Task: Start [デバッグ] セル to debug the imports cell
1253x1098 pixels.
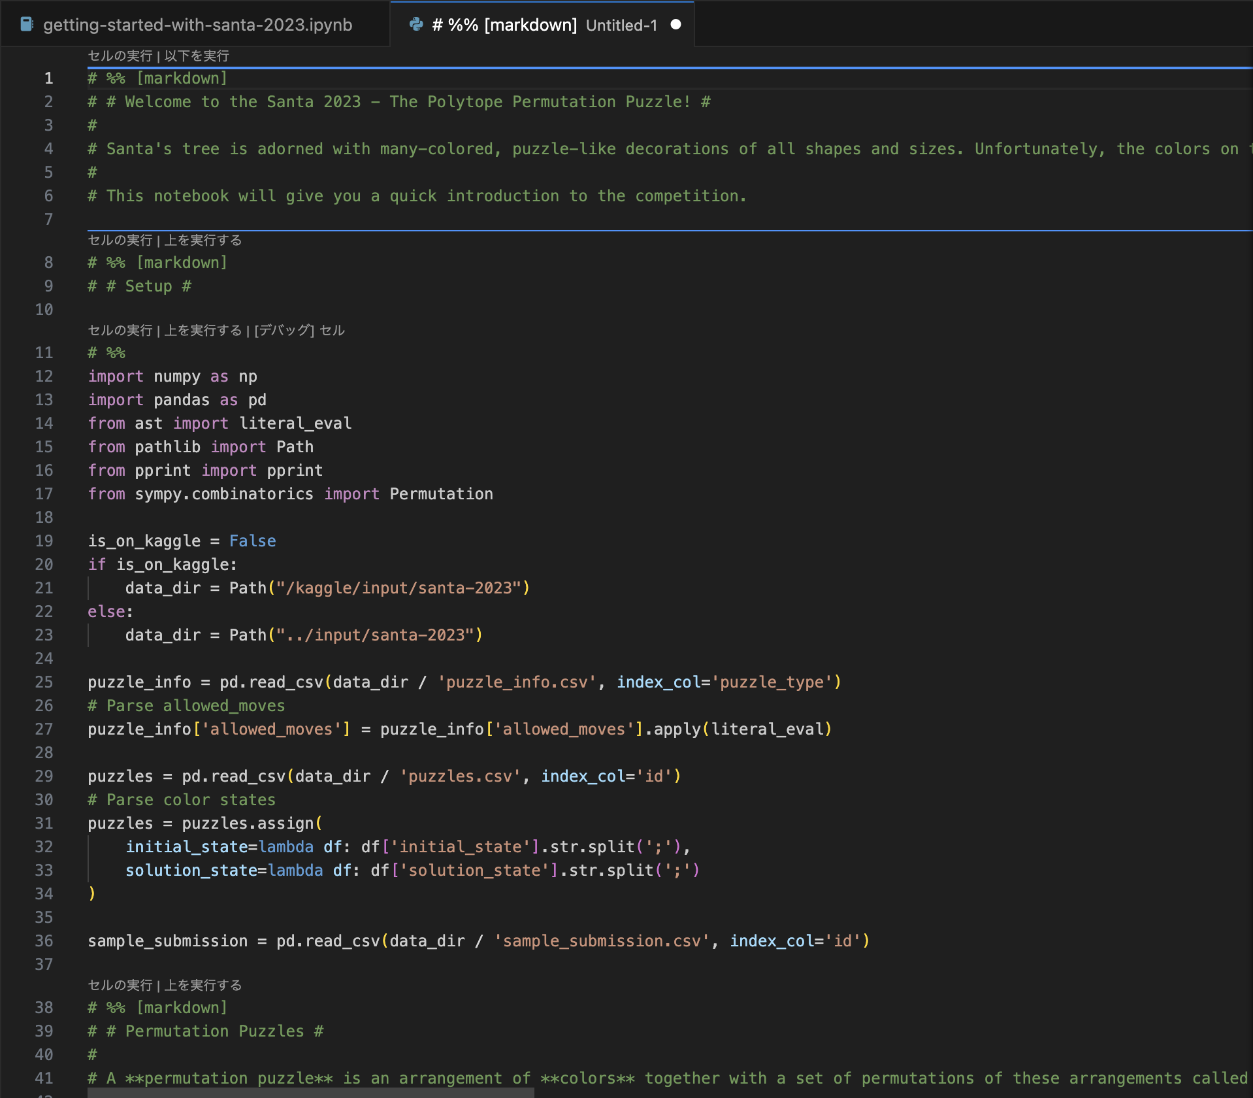Action: [x=300, y=330]
